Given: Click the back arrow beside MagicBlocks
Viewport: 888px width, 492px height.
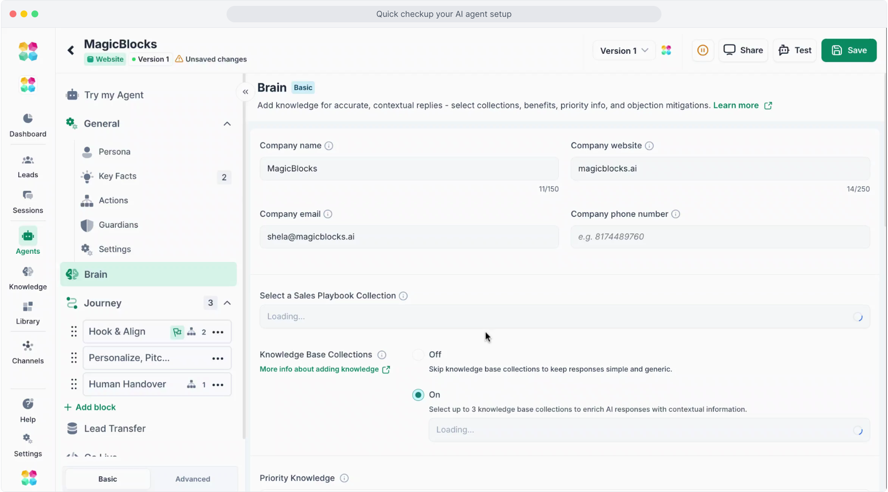Looking at the screenshot, I should (x=71, y=50).
